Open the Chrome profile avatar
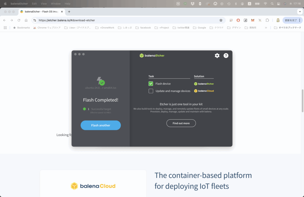Screen dimensions: 304x197 click(x=278, y=20)
